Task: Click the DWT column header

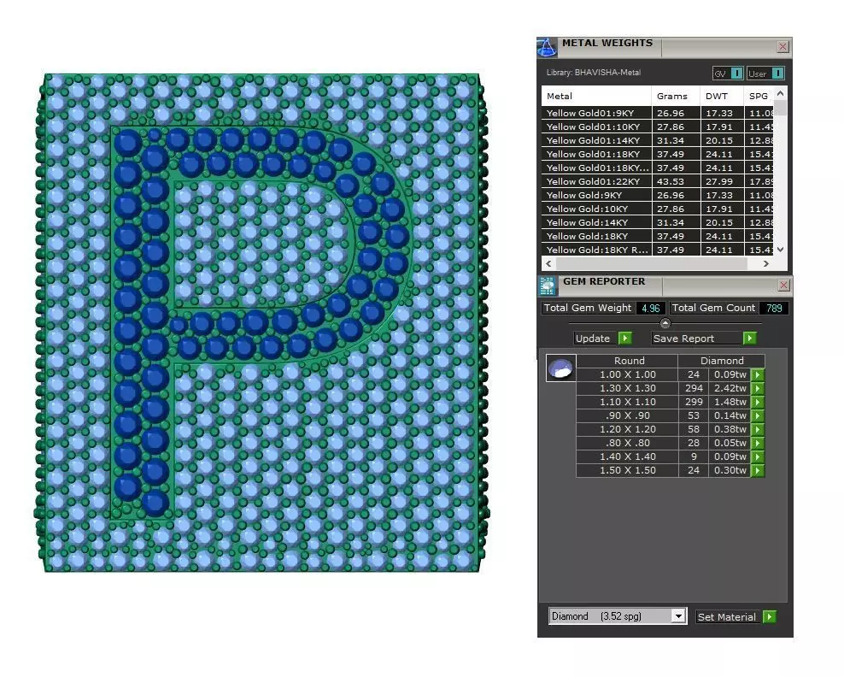Action: 723,97
